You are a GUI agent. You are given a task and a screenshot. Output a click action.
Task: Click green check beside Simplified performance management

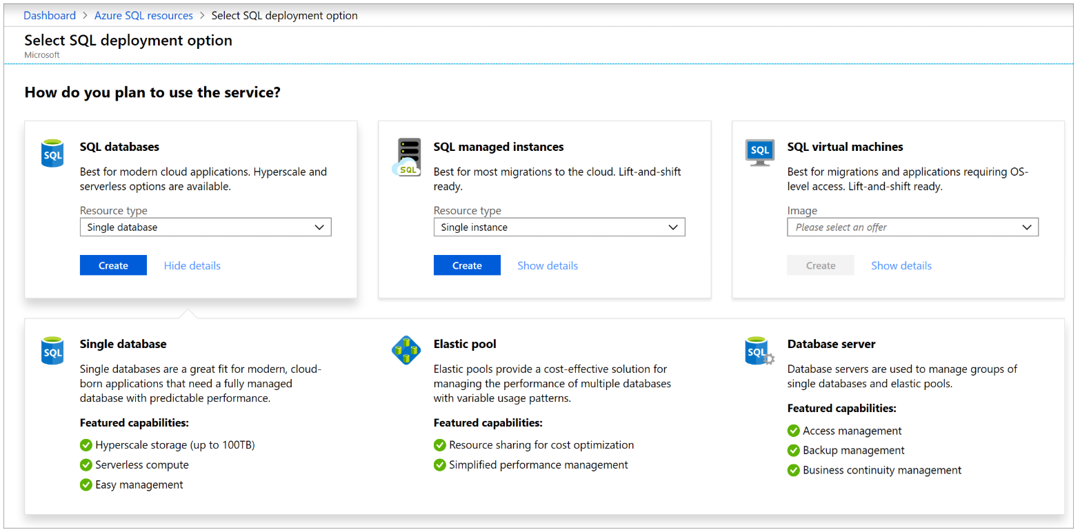pos(440,465)
